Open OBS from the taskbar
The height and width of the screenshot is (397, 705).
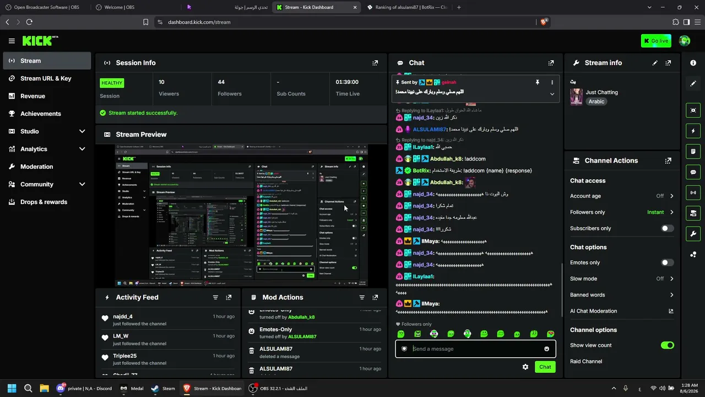click(x=278, y=388)
